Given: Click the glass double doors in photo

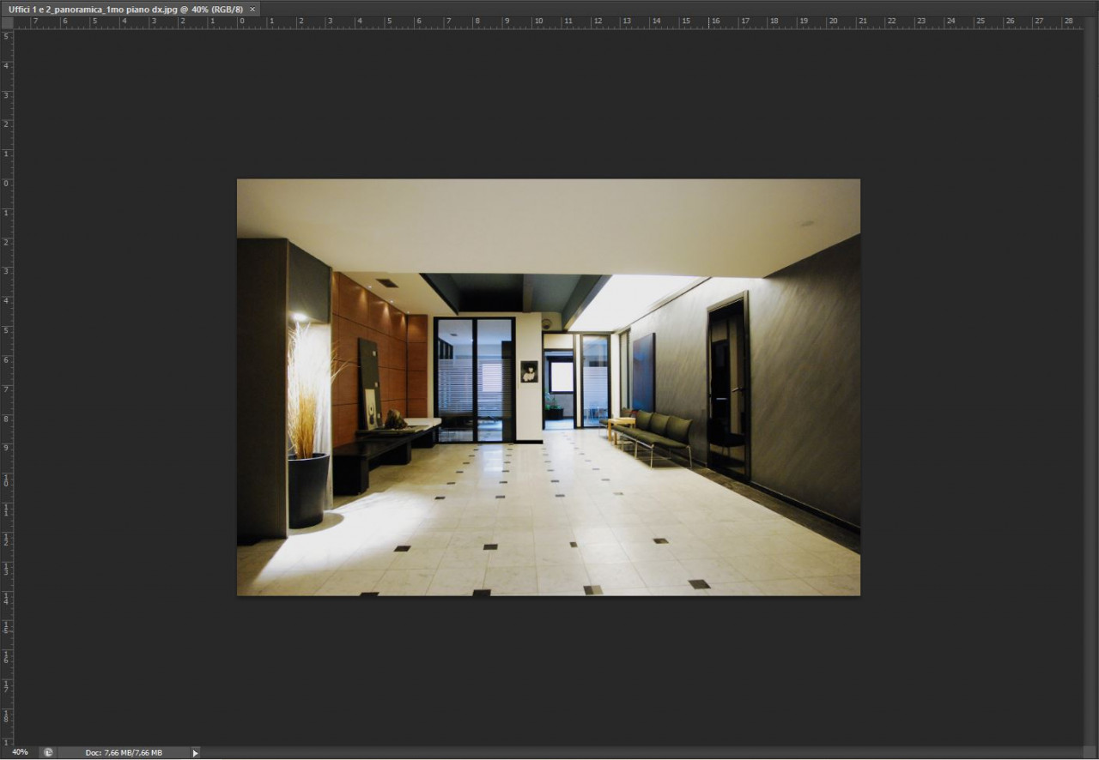Looking at the screenshot, I should pyautogui.click(x=474, y=379).
